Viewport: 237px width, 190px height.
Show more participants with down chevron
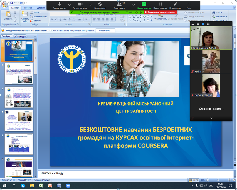coord(211,118)
